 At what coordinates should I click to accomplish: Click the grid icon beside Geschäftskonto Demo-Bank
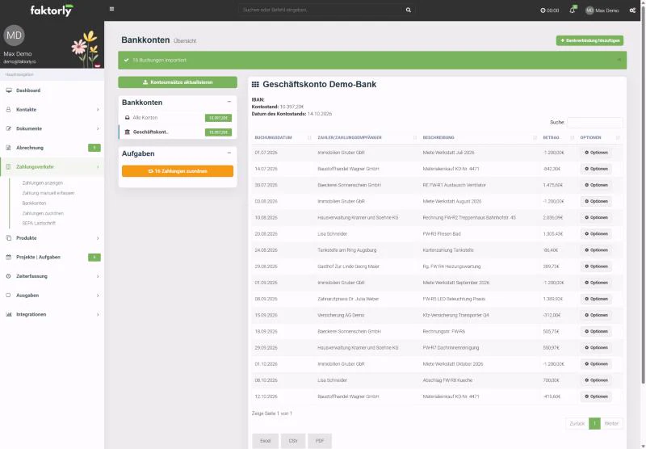point(255,85)
